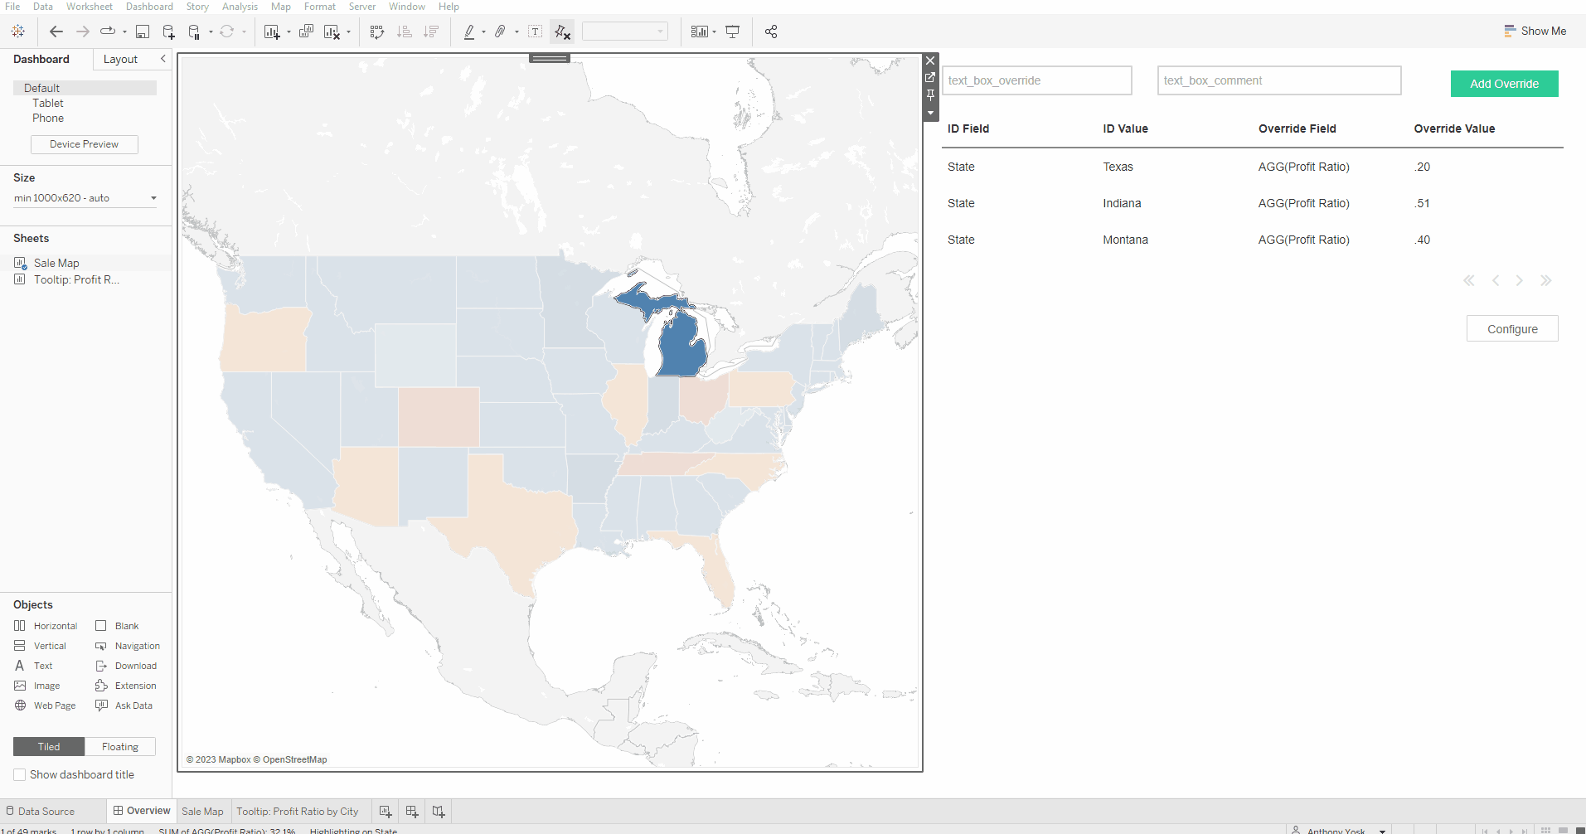1586x834 pixels.
Task: Click the Navigation object in Objects panel
Action: (x=128, y=646)
